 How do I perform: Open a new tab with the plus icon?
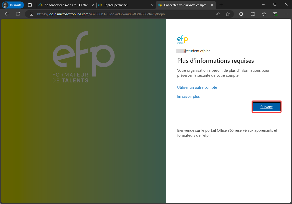click(221, 5)
